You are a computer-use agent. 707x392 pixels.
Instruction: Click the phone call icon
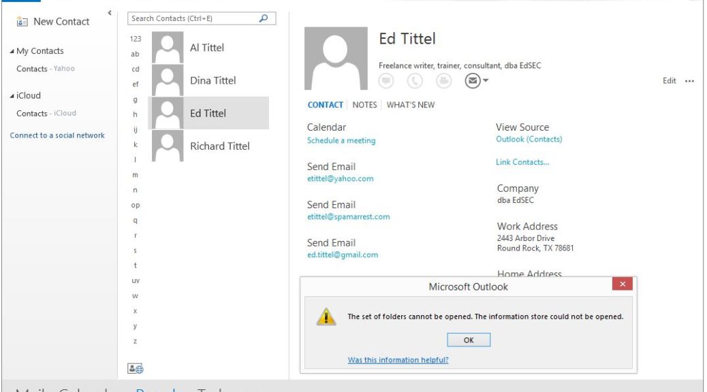pos(415,81)
